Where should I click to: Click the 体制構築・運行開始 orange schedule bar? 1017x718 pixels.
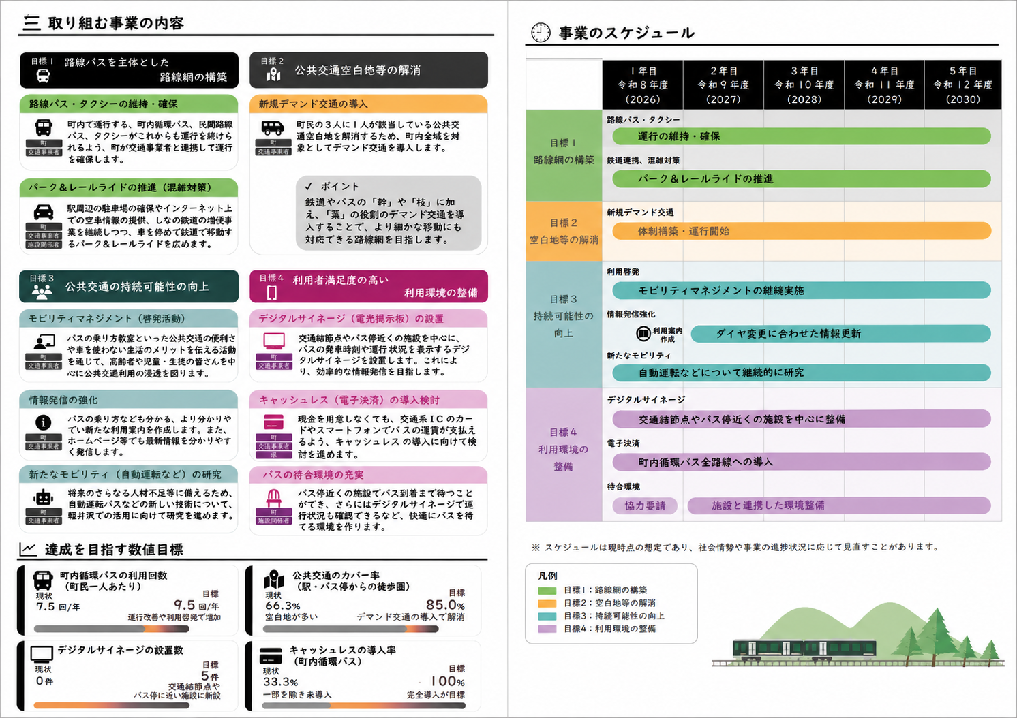pos(802,231)
